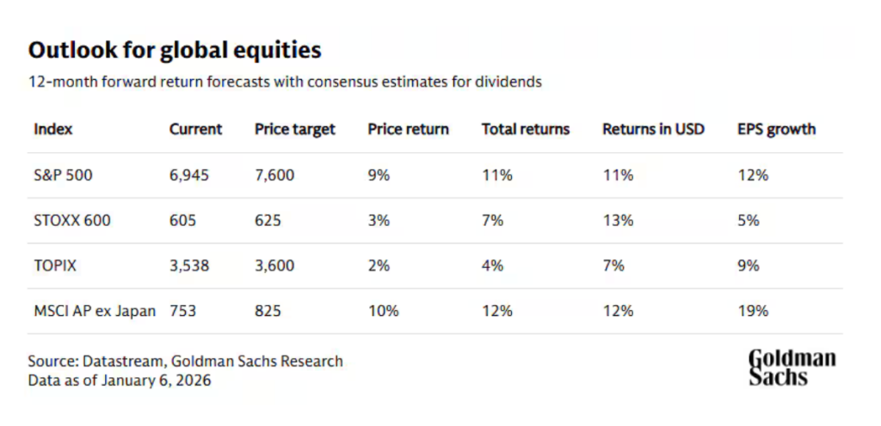Click the TOPIX row label

(55, 265)
